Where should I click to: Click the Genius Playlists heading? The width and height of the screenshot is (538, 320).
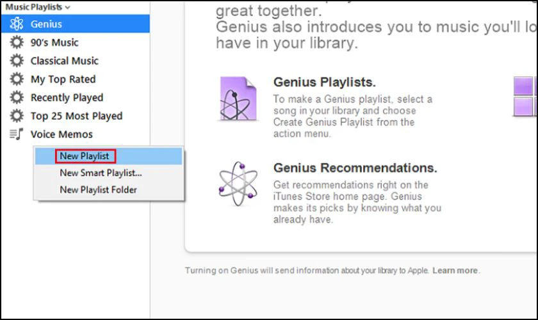[x=324, y=82]
